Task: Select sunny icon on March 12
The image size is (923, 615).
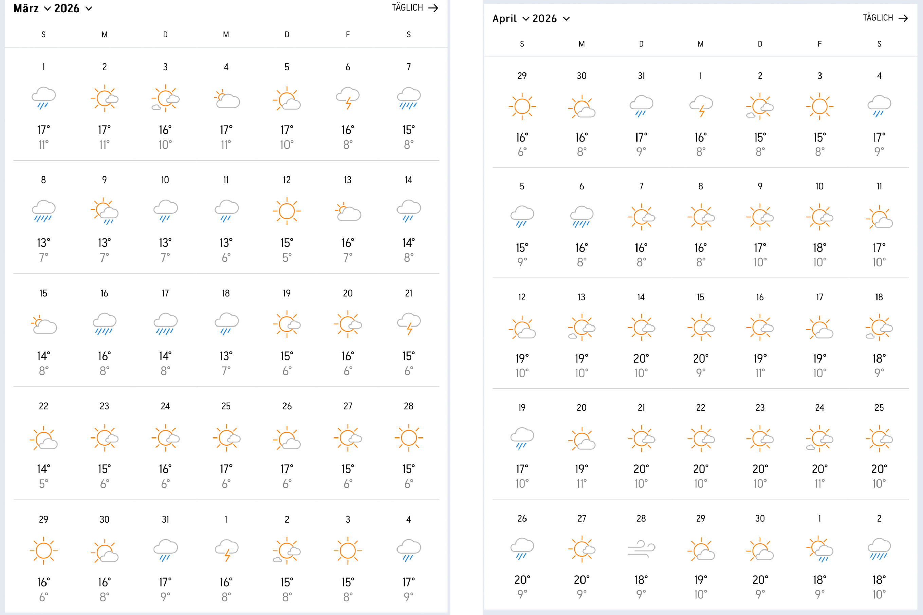Action: click(x=287, y=211)
